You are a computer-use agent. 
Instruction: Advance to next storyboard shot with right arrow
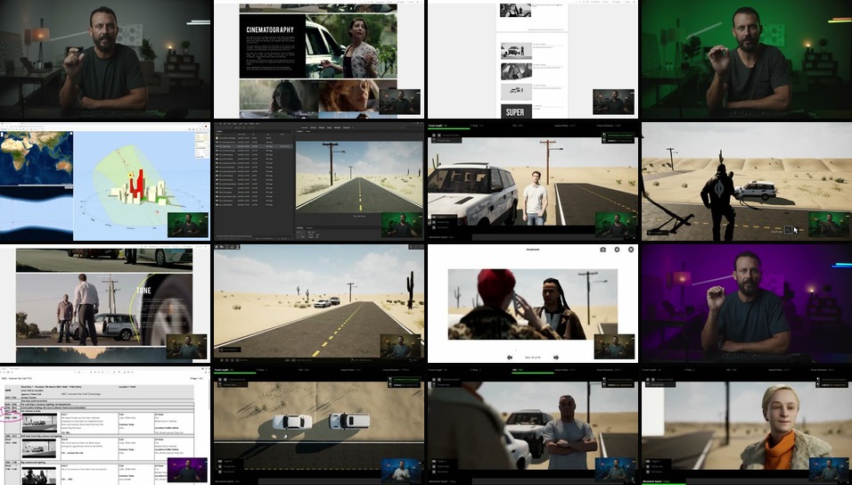556,358
